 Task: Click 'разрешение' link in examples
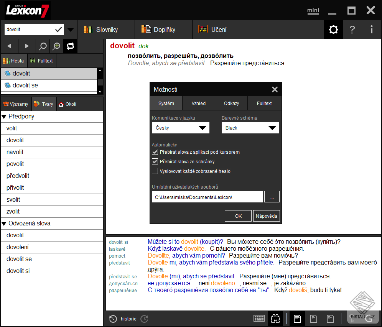click(123, 290)
